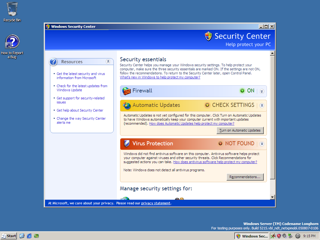Click the Note: Windows does not detect text
The width and height of the screenshot is (320, 240).
[x=164, y=170]
